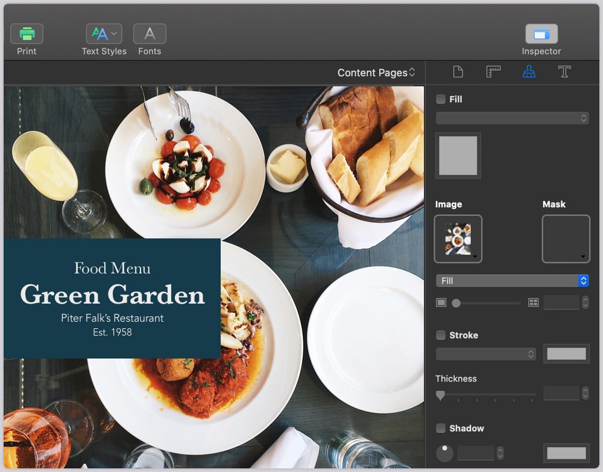603x472 pixels.
Task: Click the Stroke color swatch
Action: click(x=566, y=354)
